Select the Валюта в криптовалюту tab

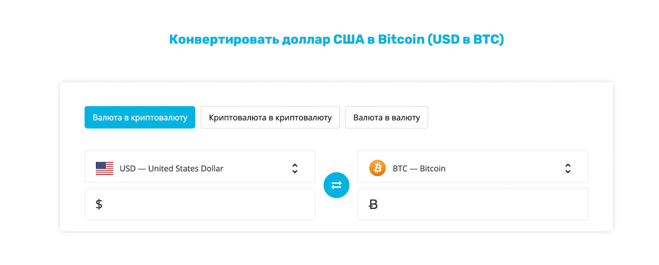[140, 117]
